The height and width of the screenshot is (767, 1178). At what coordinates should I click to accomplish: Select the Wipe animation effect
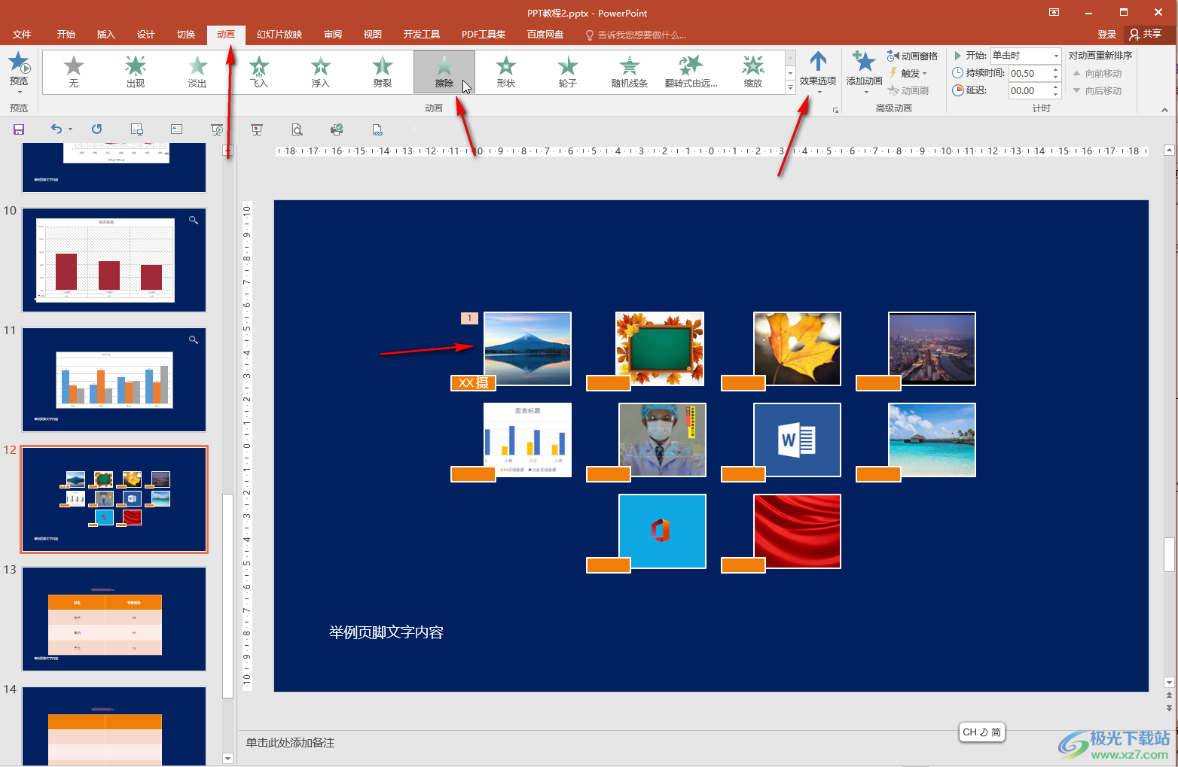click(x=444, y=72)
